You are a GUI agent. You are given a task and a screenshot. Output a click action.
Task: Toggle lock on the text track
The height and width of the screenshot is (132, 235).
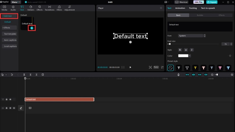click(6, 99)
